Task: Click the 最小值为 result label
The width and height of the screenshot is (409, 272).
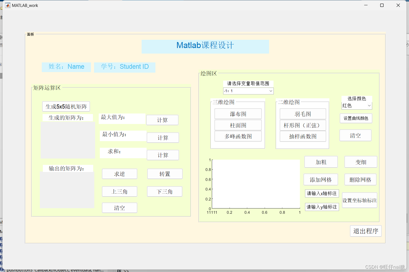Action: pyautogui.click(x=123, y=136)
